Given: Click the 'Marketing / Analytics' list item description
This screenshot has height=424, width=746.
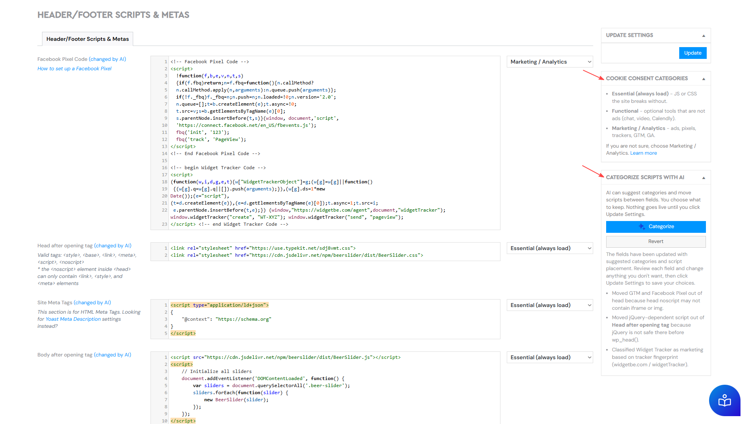Looking at the screenshot, I should 658,132.
